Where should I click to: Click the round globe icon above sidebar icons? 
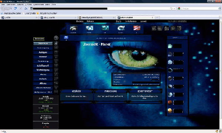56,38
